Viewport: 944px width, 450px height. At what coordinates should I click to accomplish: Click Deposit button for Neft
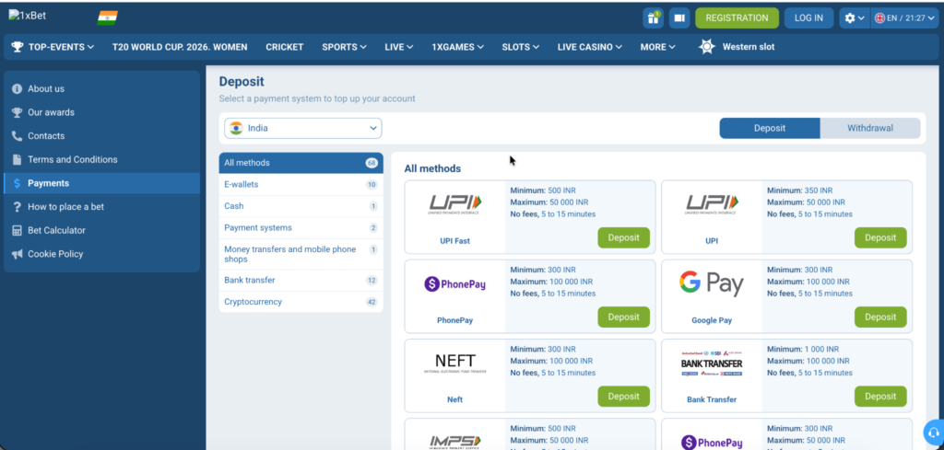(x=624, y=396)
